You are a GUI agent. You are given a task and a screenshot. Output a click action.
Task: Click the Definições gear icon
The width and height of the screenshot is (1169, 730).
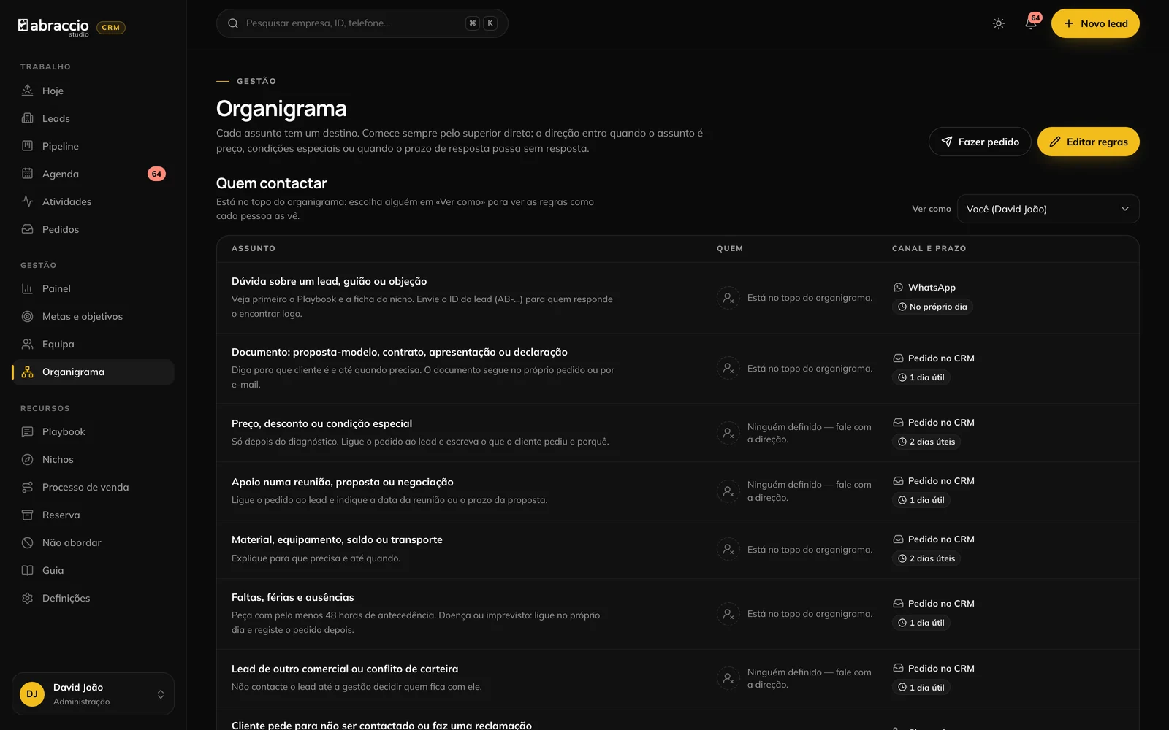coord(27,598)
